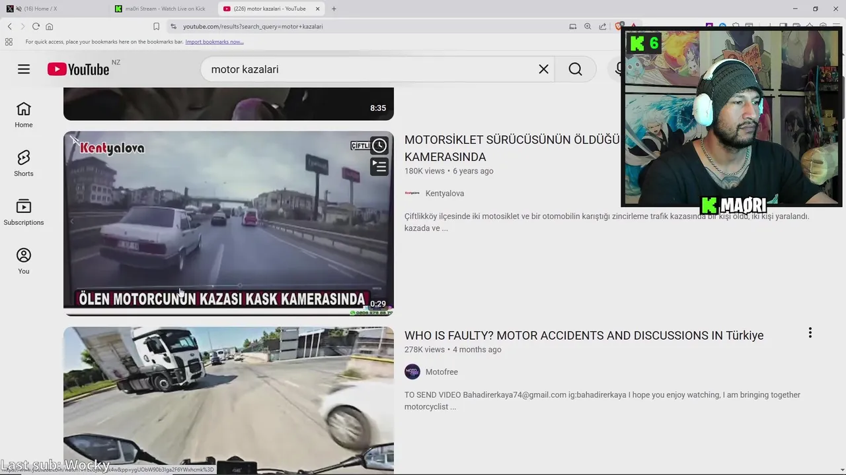Switch to the maOri Stream Kick tab

coord(162,9)
